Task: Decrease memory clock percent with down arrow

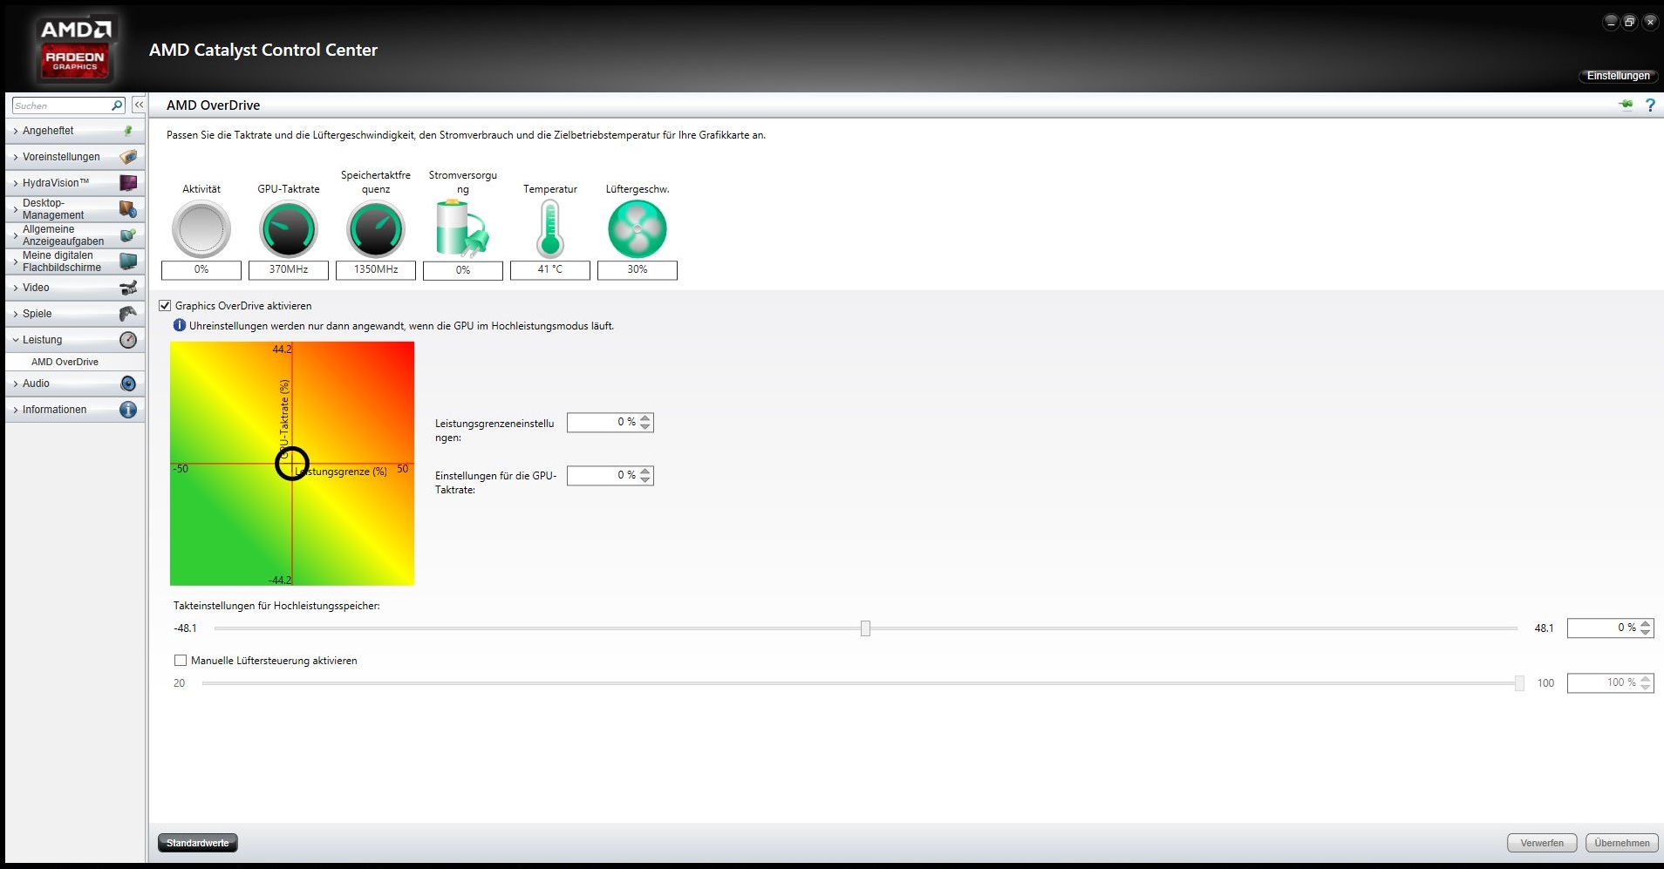Action: point(1646,633)
